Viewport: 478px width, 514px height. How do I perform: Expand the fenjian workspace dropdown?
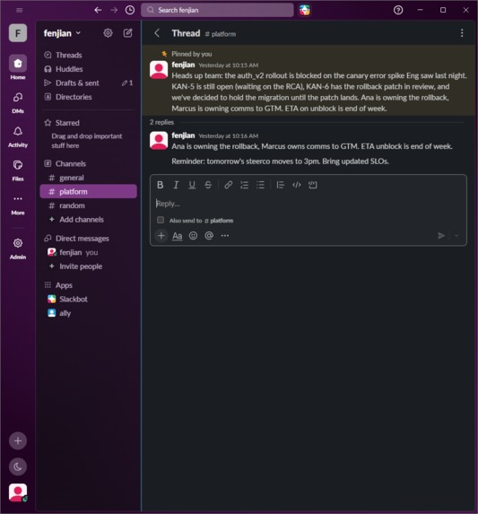coord(62,33)
